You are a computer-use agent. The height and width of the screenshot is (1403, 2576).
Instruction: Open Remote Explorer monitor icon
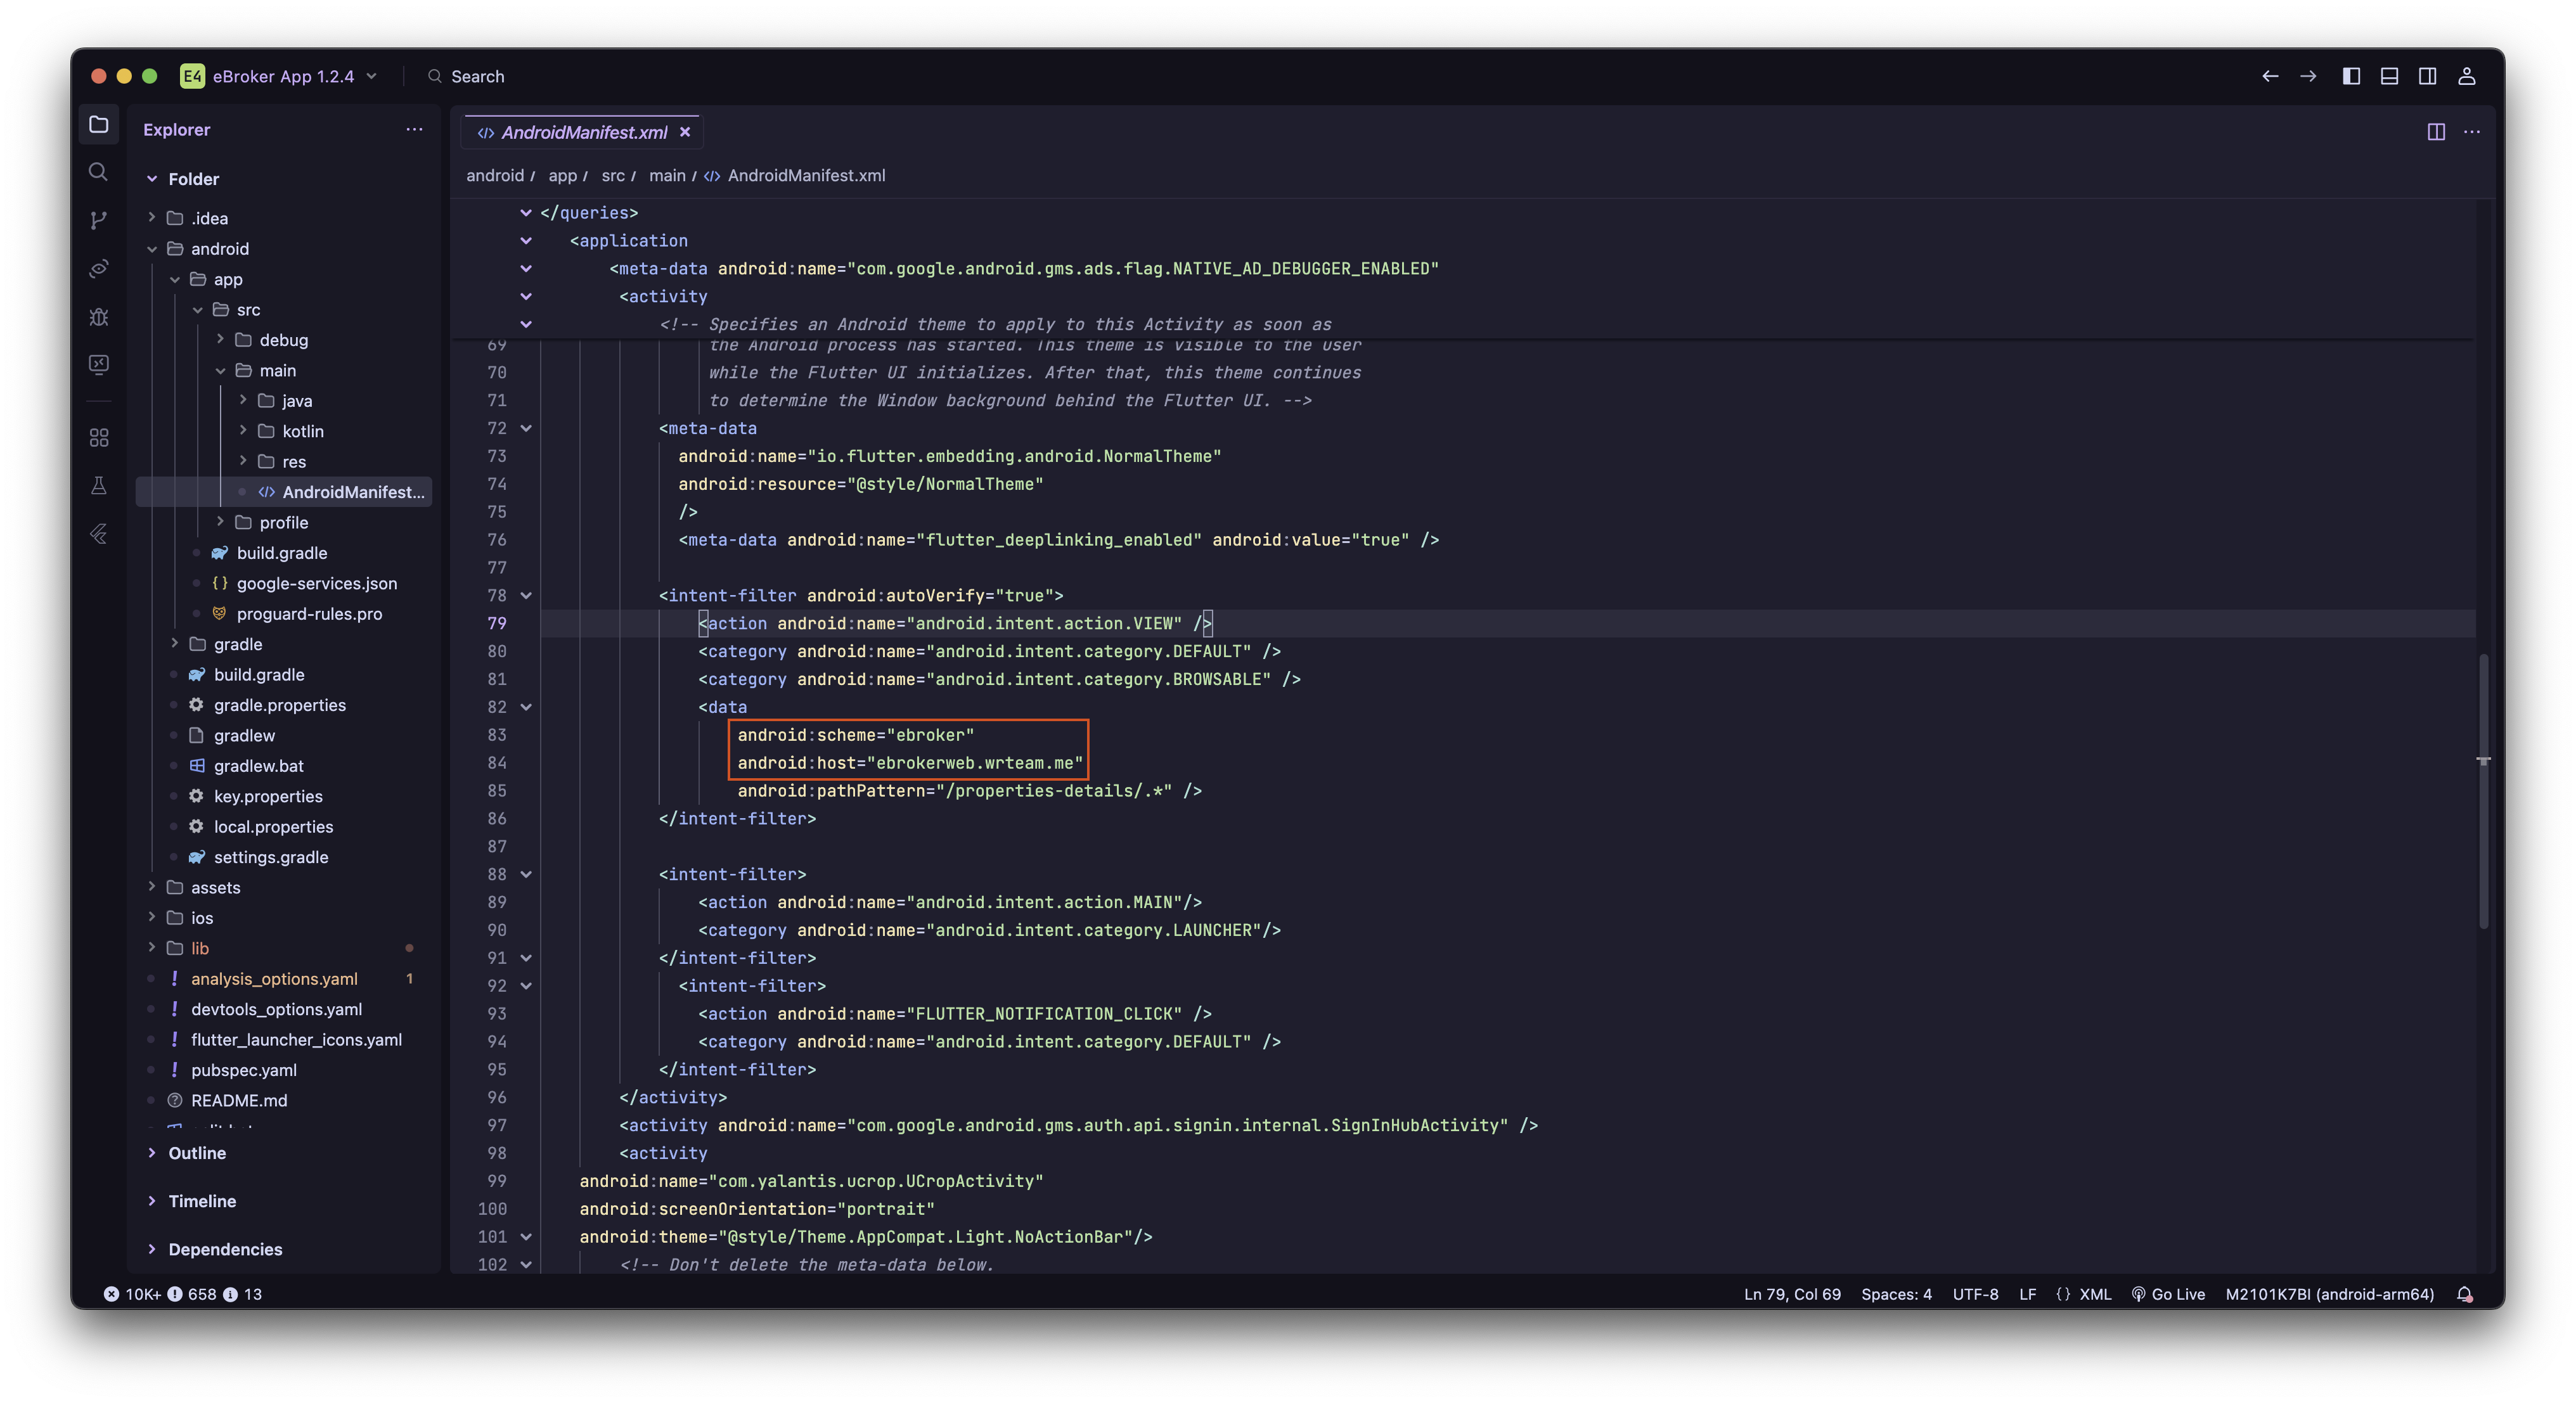pos(98,364)
